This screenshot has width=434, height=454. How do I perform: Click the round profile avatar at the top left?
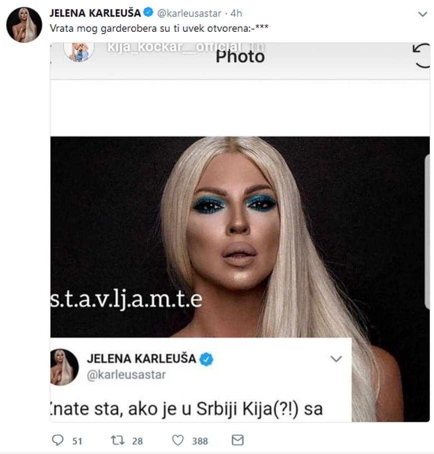tap(24, 25)
